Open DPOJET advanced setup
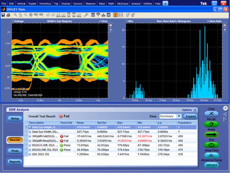The width and height of the screenshot is (230, 173). coord(211,165)
